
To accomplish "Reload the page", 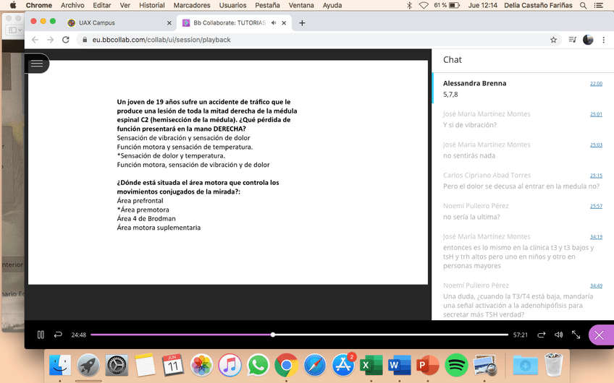I will coord(65,40).
